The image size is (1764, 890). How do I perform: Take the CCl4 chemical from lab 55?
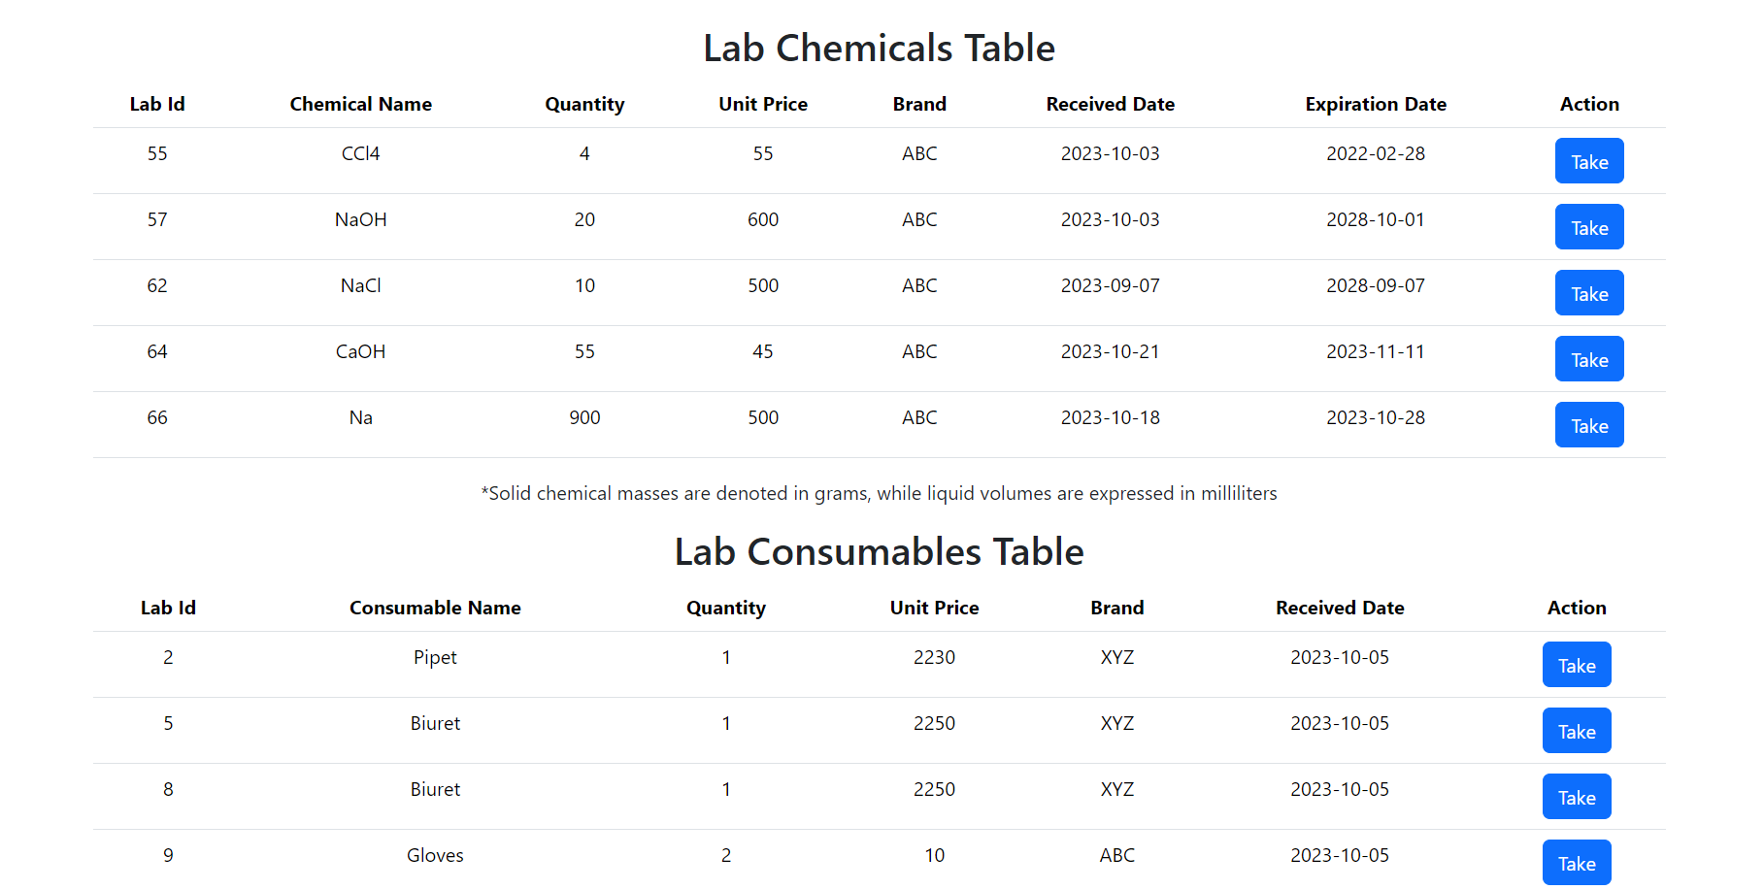[x=1588, y=161]
